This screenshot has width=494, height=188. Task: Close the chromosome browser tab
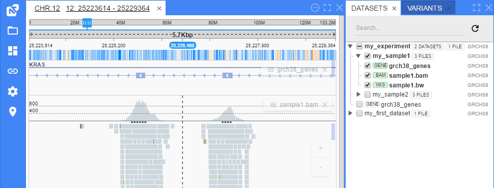pyautogui.click(x=159, y=9)
